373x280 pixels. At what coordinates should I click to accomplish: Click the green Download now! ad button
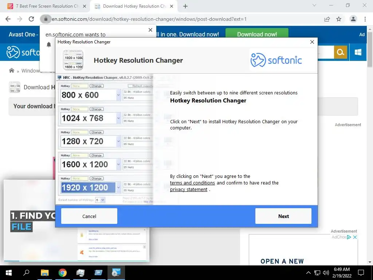pyautogui.click(x=257, y=34)
